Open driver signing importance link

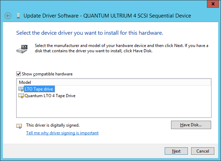(62, 133)
